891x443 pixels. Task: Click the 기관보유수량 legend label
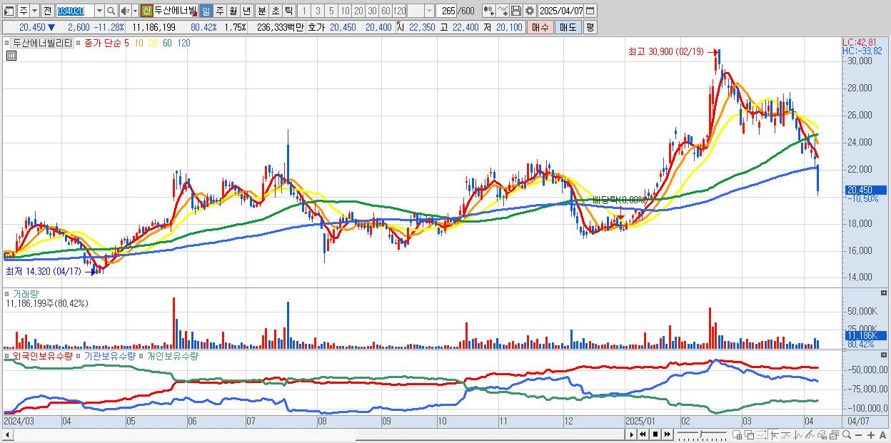111,355
